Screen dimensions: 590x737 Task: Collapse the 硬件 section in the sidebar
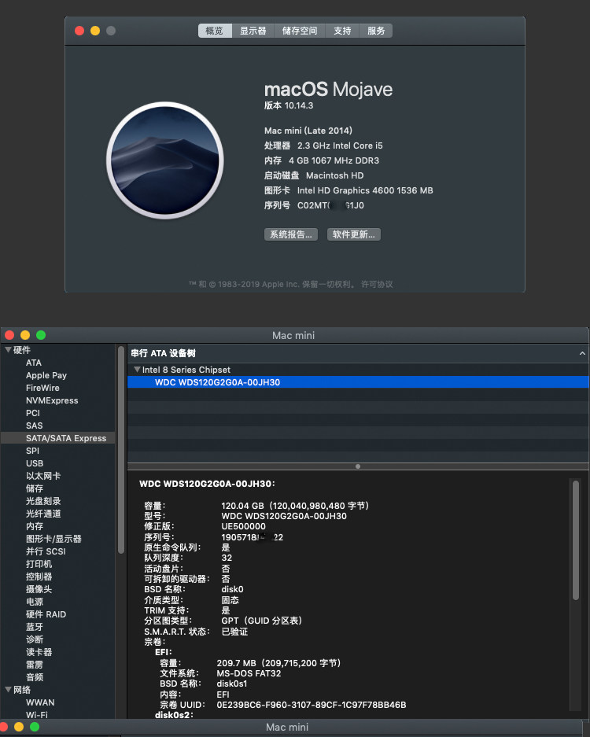pyautogui.click(x=8, y=350)
